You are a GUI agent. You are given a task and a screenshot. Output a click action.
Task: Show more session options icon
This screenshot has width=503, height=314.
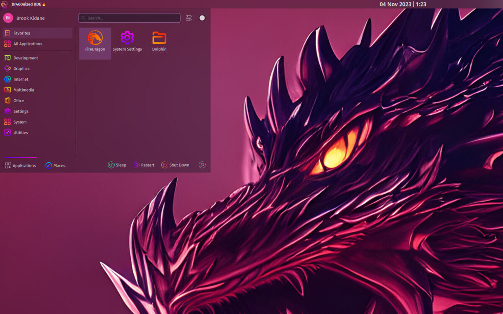click(202, 165)
